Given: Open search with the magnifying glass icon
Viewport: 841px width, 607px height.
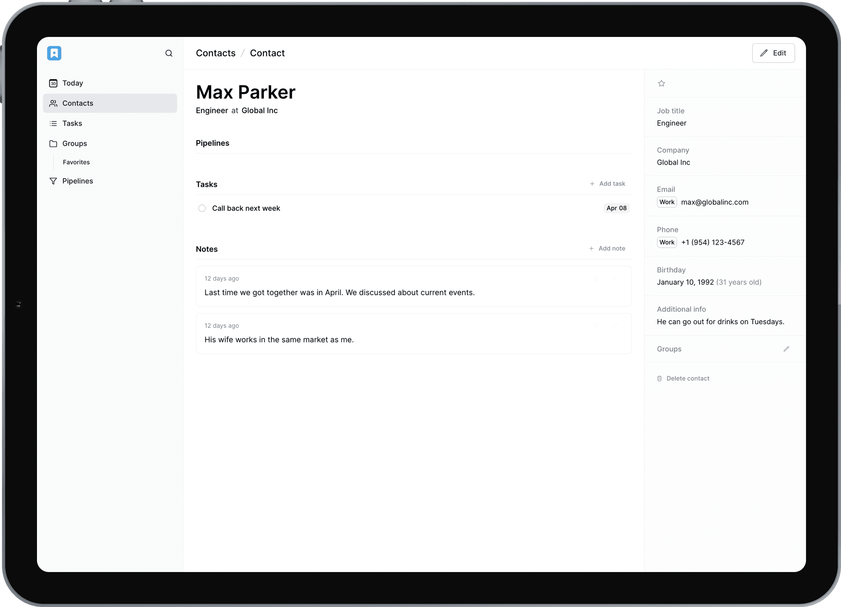Looking at the screenshot, I should 169,53.
